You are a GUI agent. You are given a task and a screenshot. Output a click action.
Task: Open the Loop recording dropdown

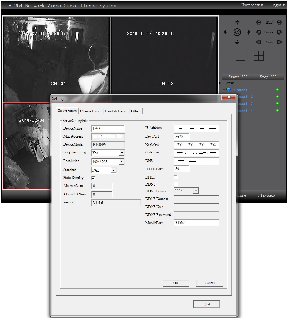point(122,153)
